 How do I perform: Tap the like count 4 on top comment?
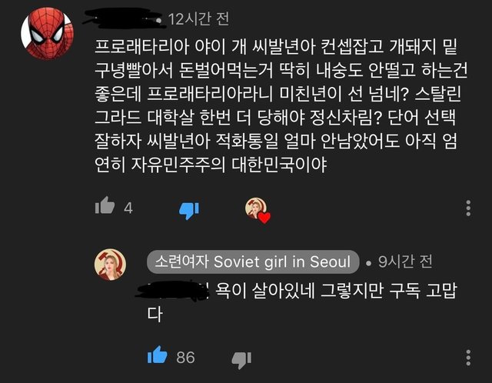pyautogui.click(x=128, y=208)
